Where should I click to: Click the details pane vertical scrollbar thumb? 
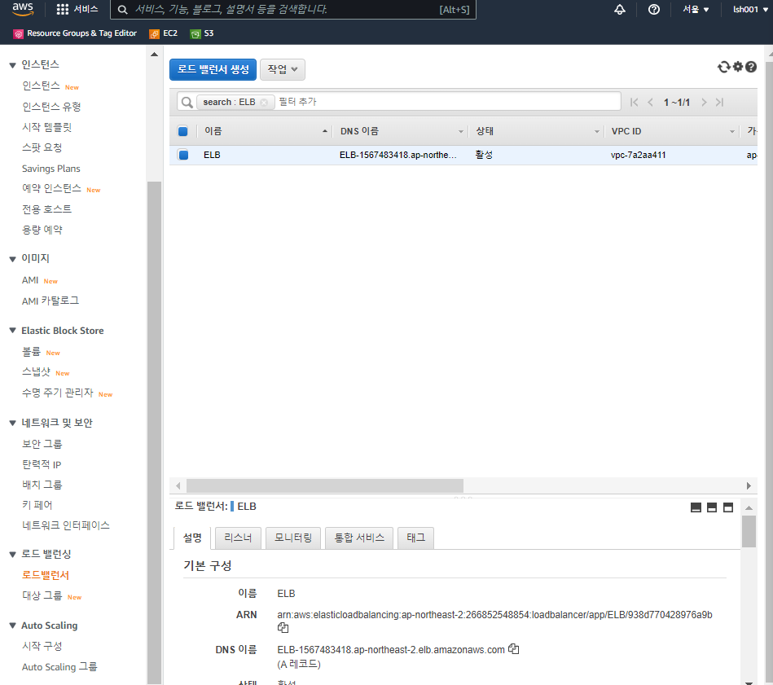(x=749, y=531)
